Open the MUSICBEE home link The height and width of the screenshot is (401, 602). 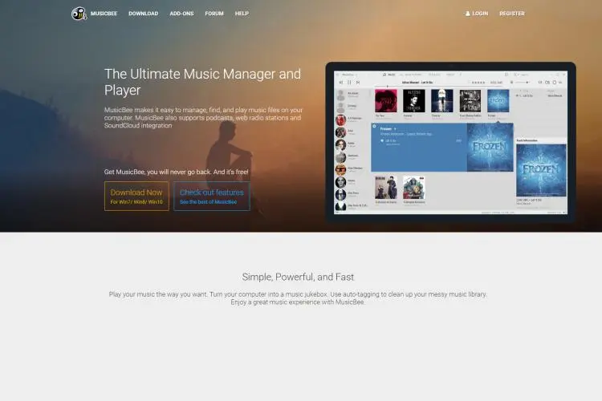click(104, 14)
